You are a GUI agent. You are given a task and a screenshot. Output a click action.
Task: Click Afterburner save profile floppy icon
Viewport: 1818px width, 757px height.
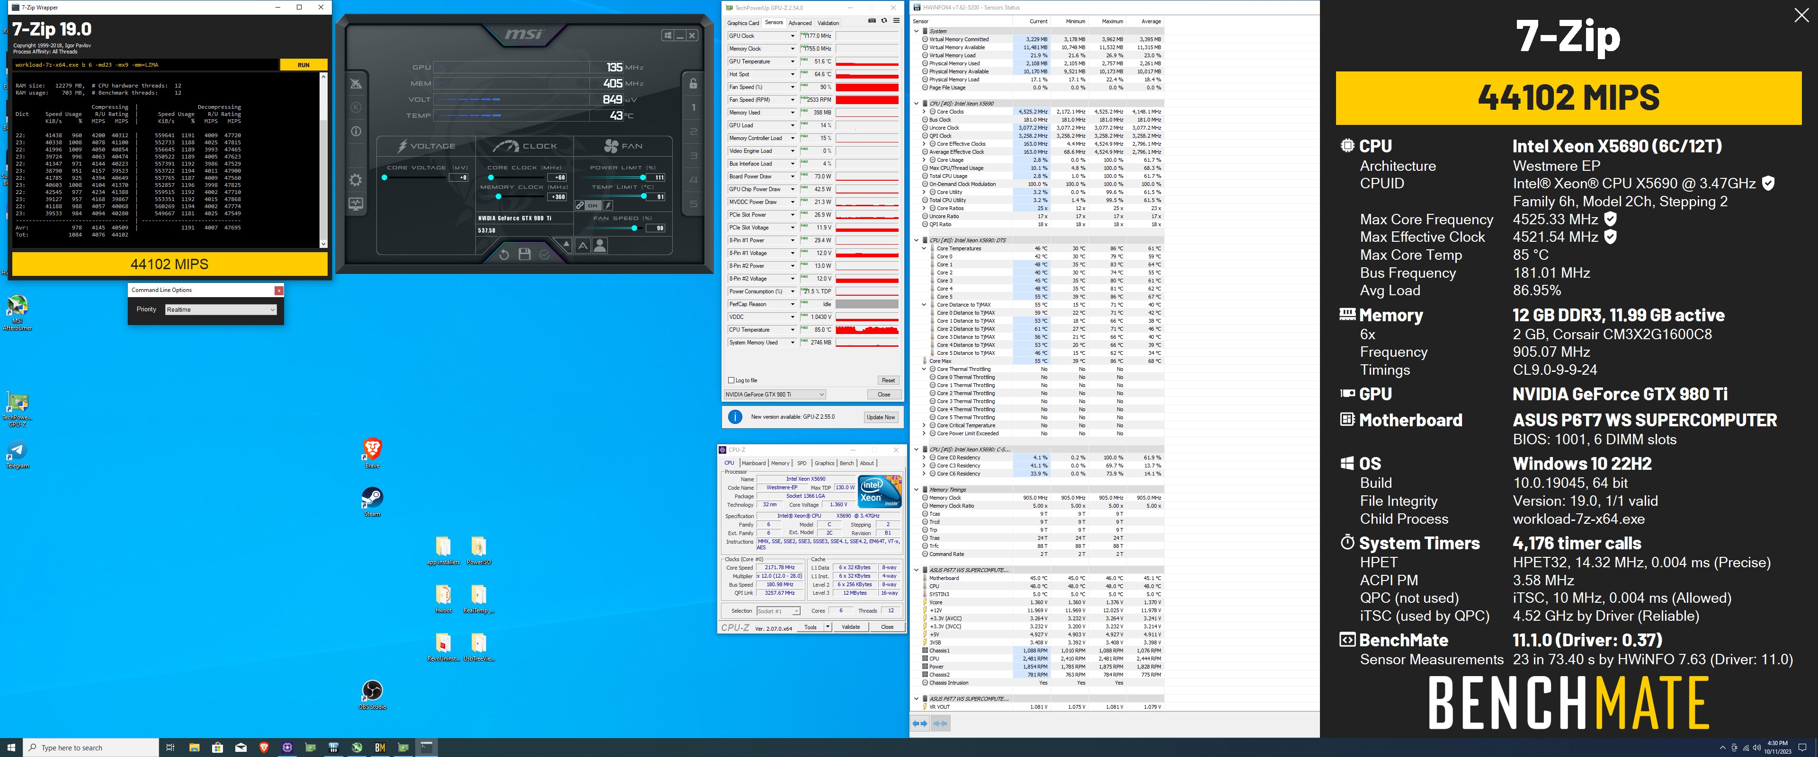coord(525,255)
